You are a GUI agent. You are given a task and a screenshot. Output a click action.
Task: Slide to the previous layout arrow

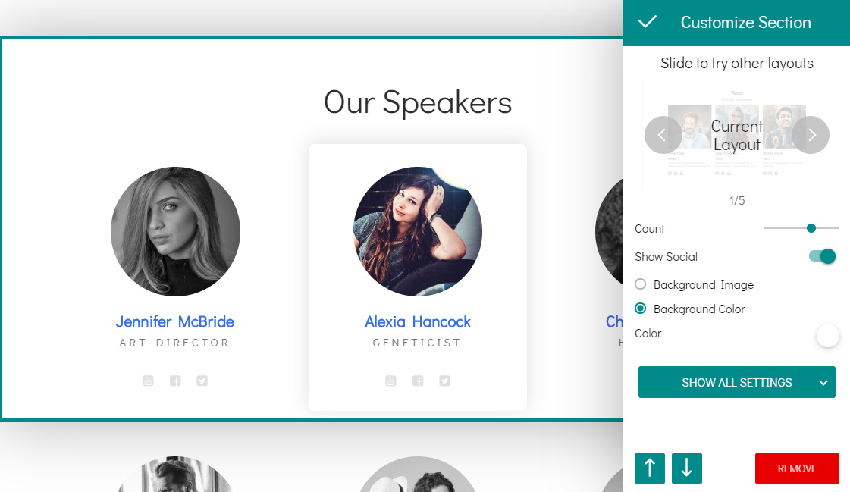click(663, 135)
